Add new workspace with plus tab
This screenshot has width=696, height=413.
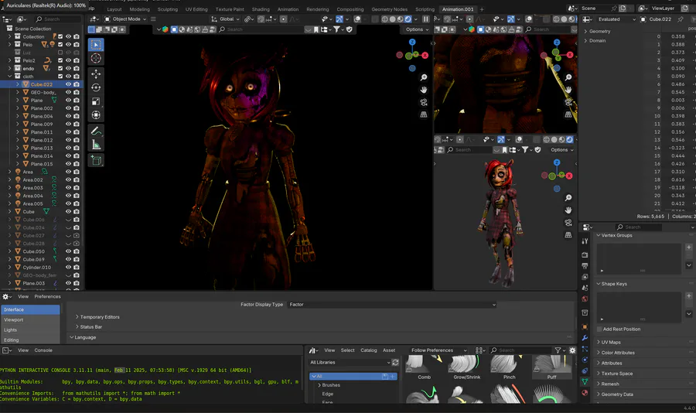point(482,9)
